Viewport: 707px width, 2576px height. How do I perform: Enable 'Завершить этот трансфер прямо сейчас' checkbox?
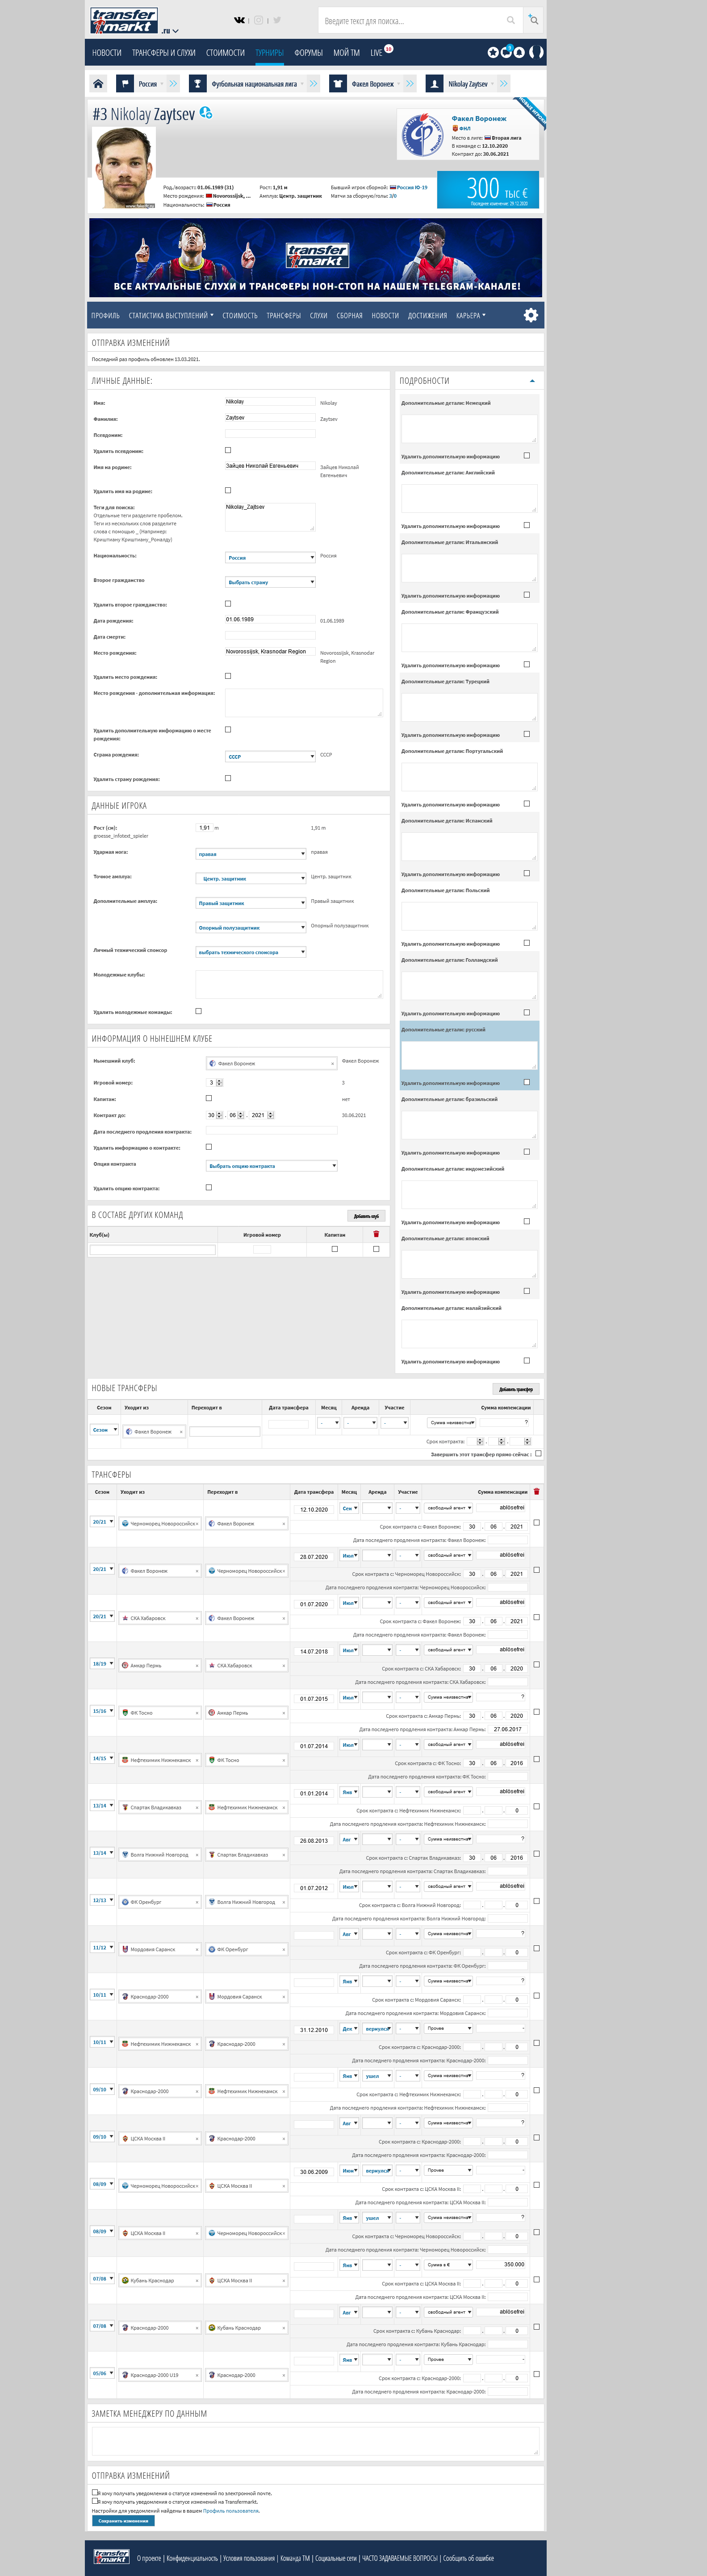[x=538, y=1453]
